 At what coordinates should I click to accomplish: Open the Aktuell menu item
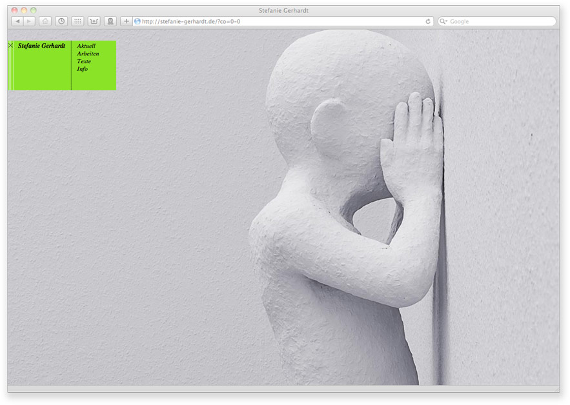click(86, 46)
